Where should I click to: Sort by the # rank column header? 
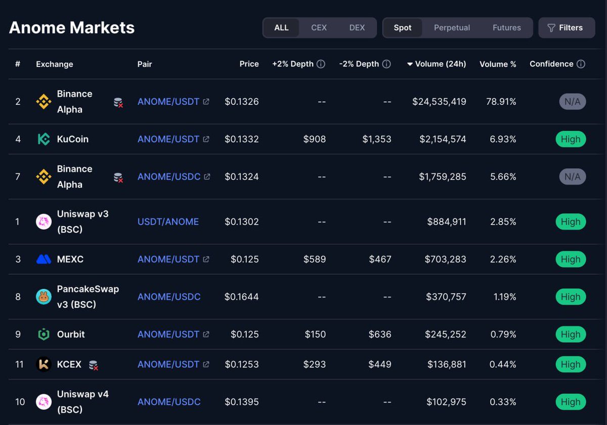(18, 64)
